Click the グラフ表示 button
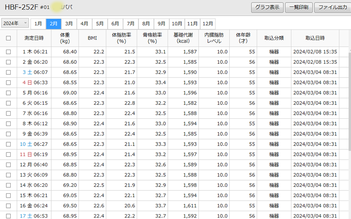The height and width of the screenshot is (219, 351). (267, 8)
